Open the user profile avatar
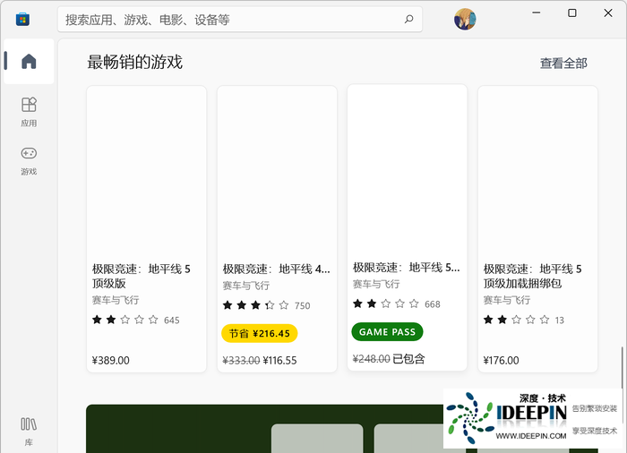Viewport: 627px width, 453px height. click(x=465, y=19)
